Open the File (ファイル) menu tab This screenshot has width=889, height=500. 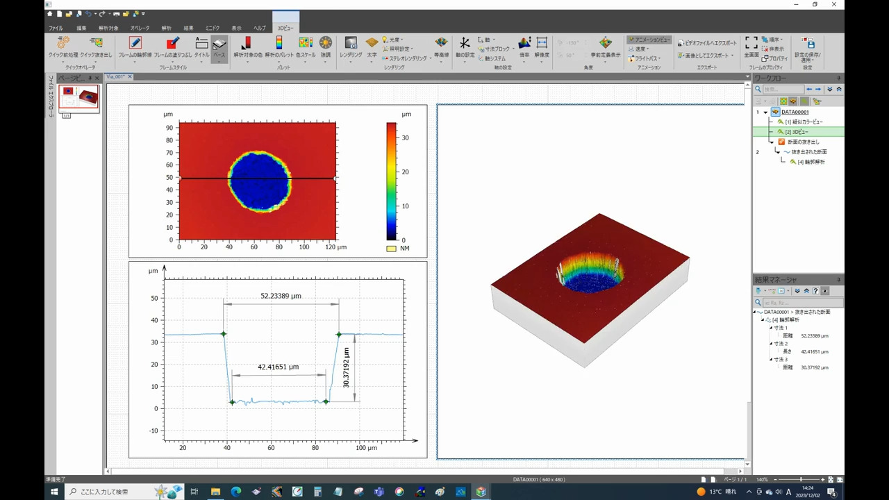[x=56, y=28]
